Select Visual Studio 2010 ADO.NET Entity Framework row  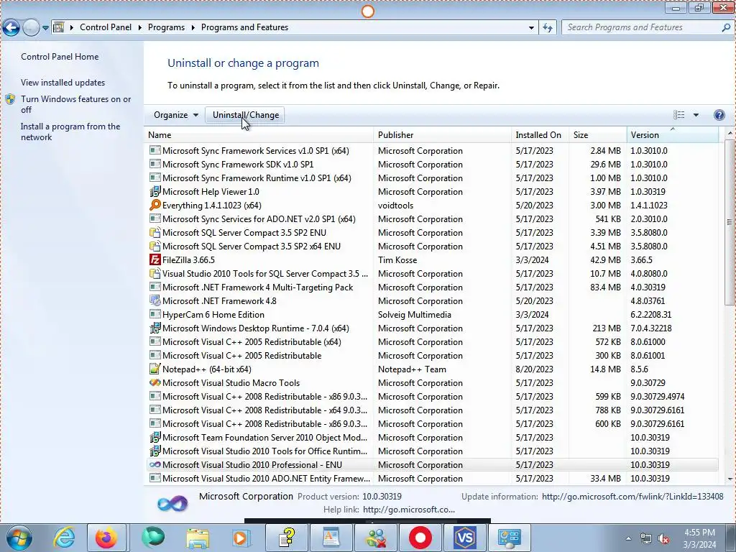[433, 478]
